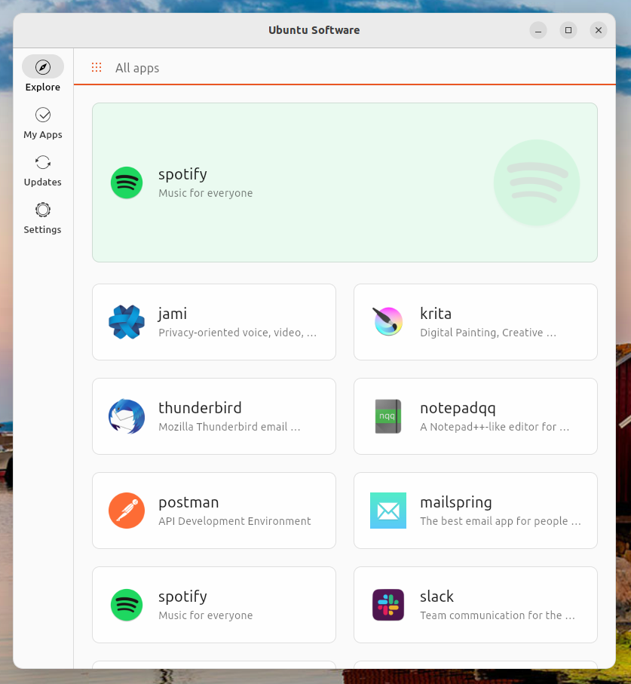Open My Apps checkmark icon

(43, 115)
